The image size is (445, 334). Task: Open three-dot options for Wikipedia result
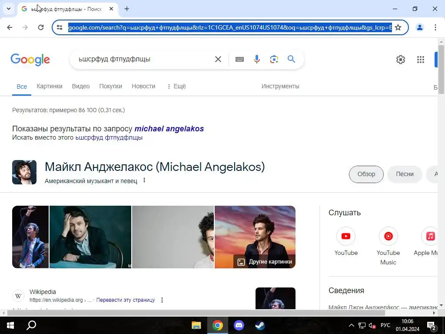pyautogui.click(x=162, y=300)
